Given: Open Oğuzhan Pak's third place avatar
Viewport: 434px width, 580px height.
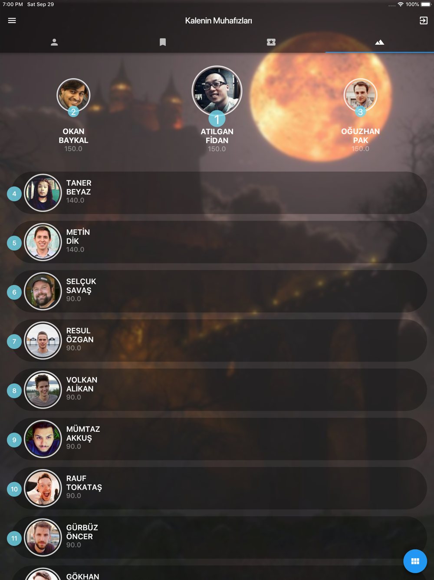Looking at the screenshot, I should 361,95.
